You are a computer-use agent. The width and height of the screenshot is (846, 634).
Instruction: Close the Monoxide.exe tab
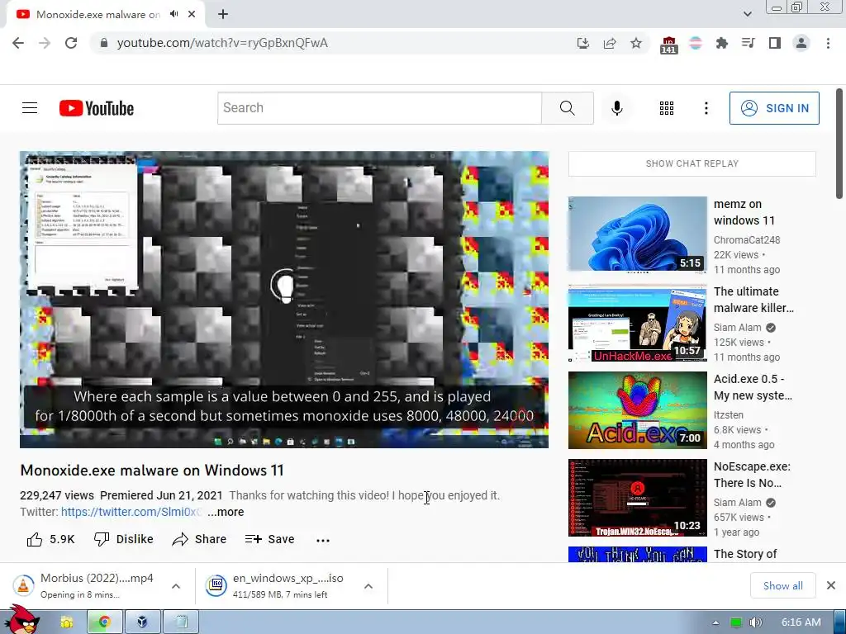(x=192, y=14)
